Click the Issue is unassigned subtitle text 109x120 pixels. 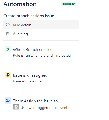[28, 81]
